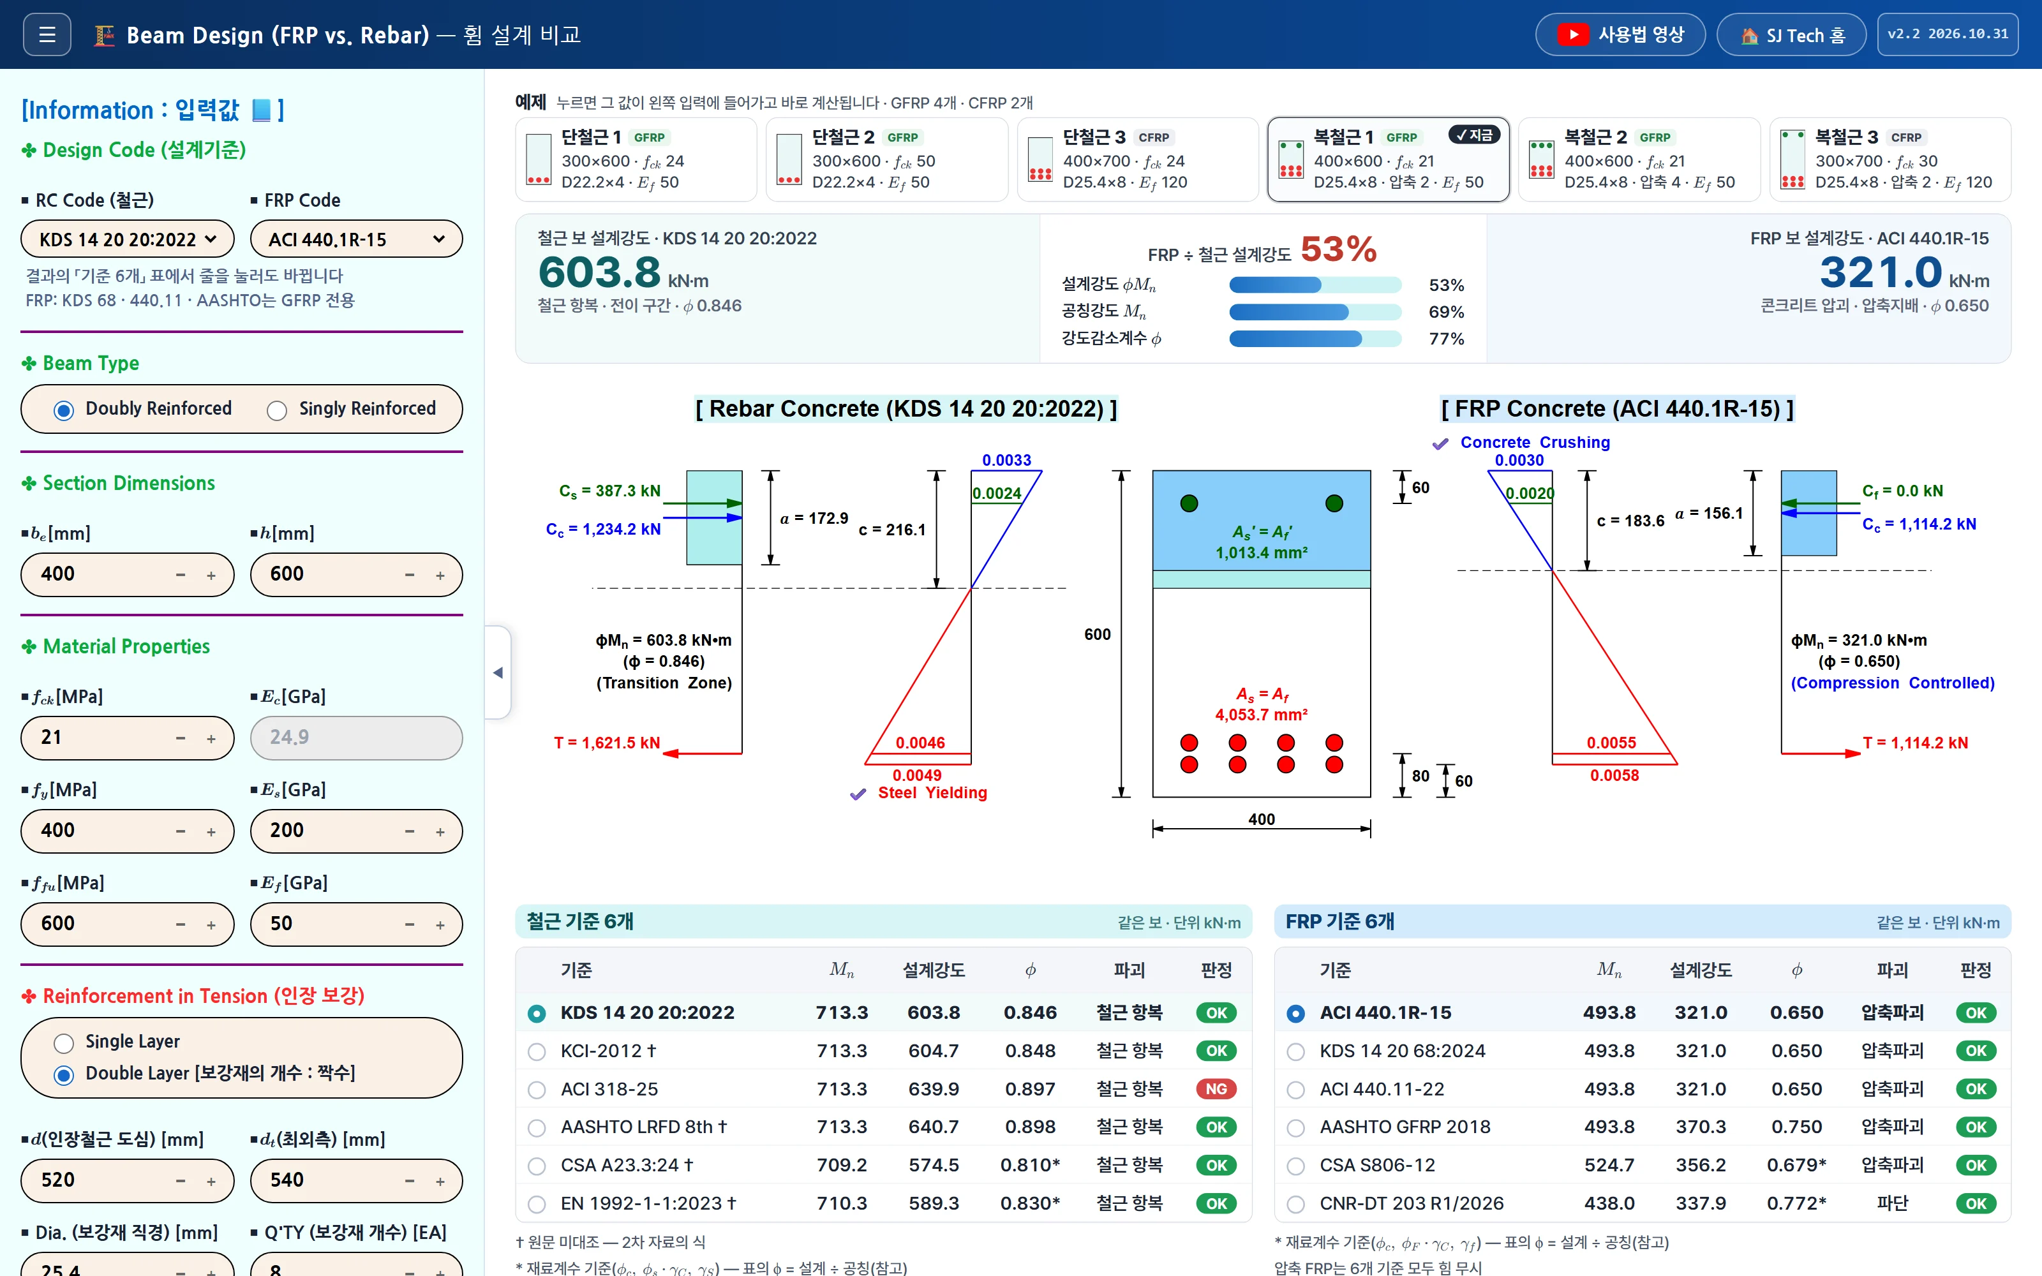Select the Doubly Reinforced radio button
The image size is (2042, 1276).
(63, 410)
